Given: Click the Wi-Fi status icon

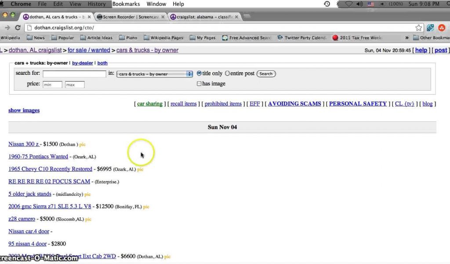Looking at the screenshot, I should 348,4.
